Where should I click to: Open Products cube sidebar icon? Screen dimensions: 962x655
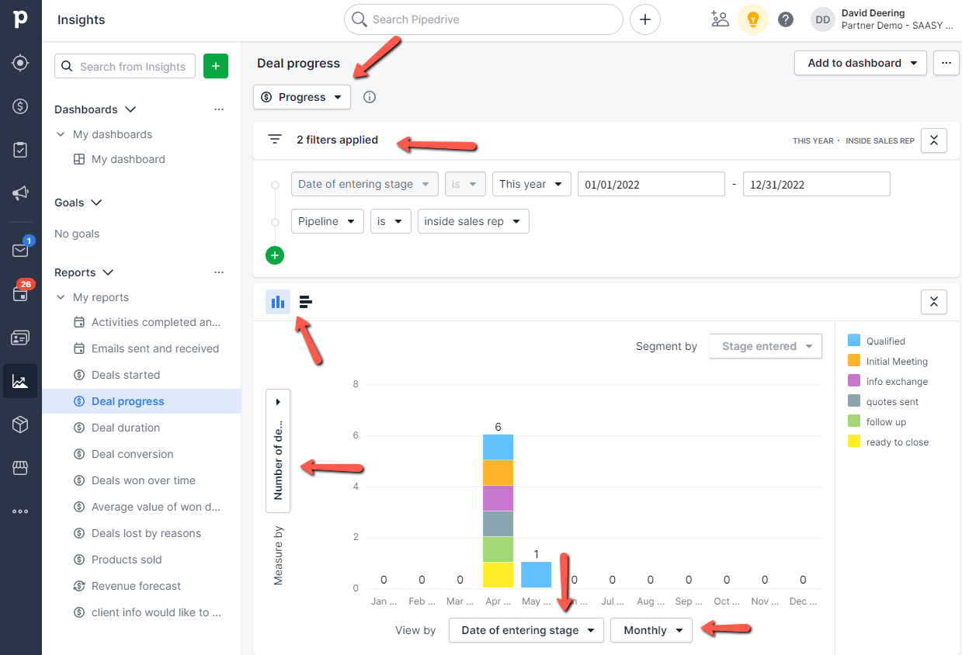coord(20,425)
